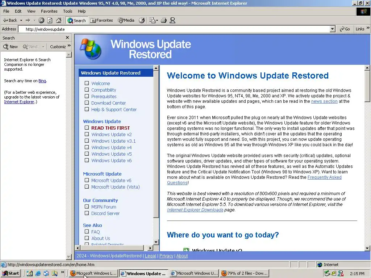Viewport: 371px width, 278px height.
Task: Click the address bar URL field
Action: (x=175, y=29)
